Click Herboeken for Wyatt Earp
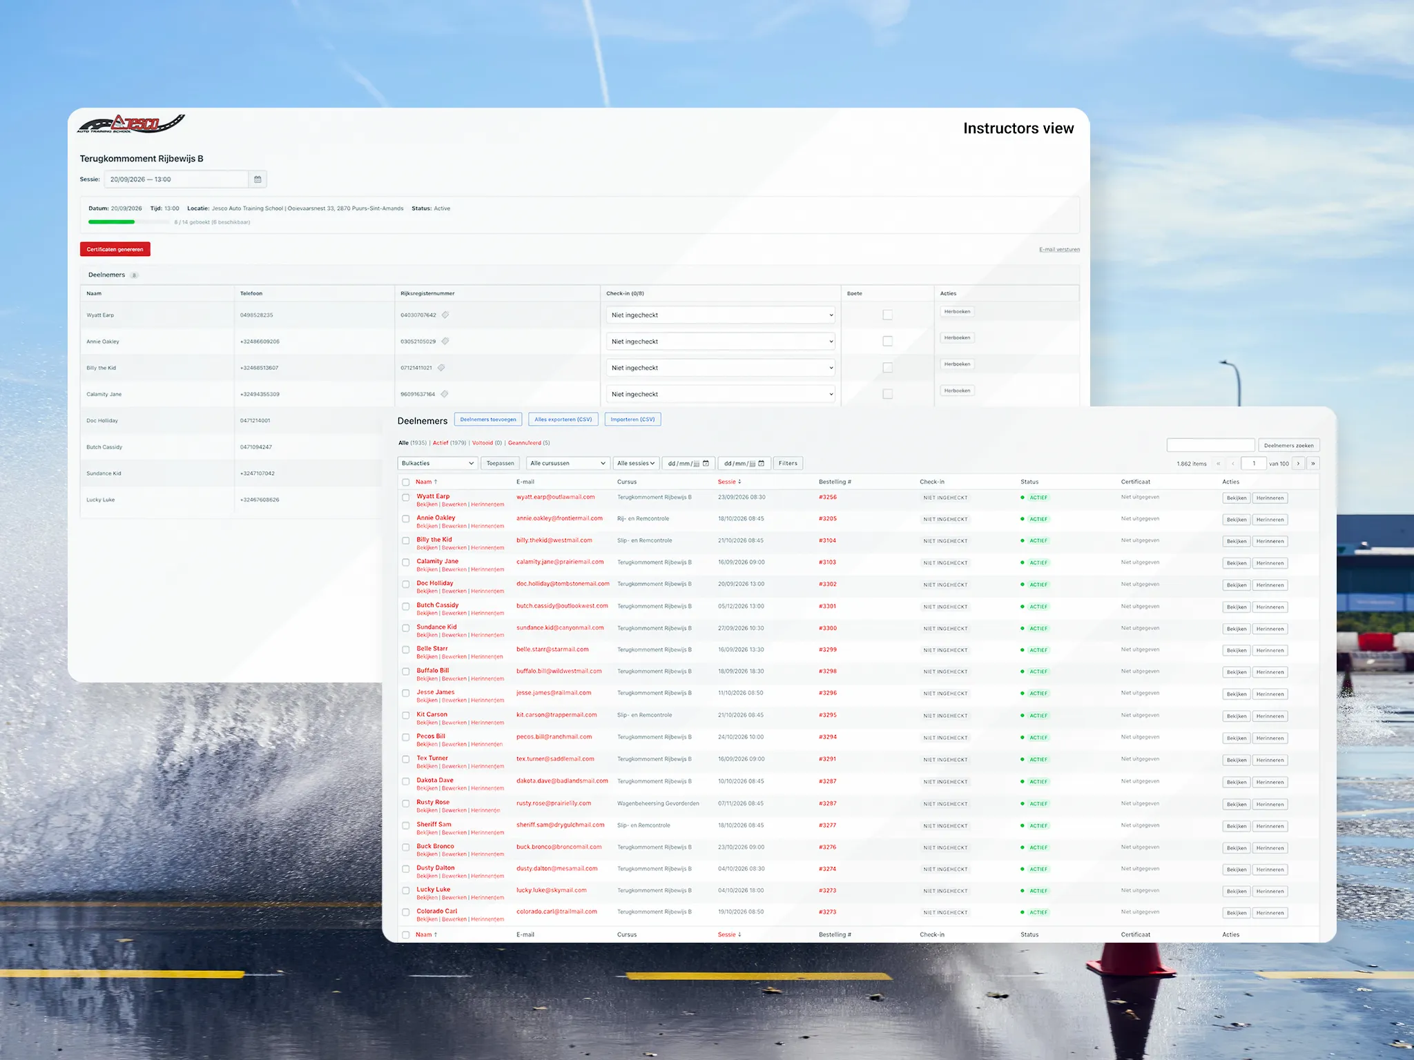 (x=957, y=312)
